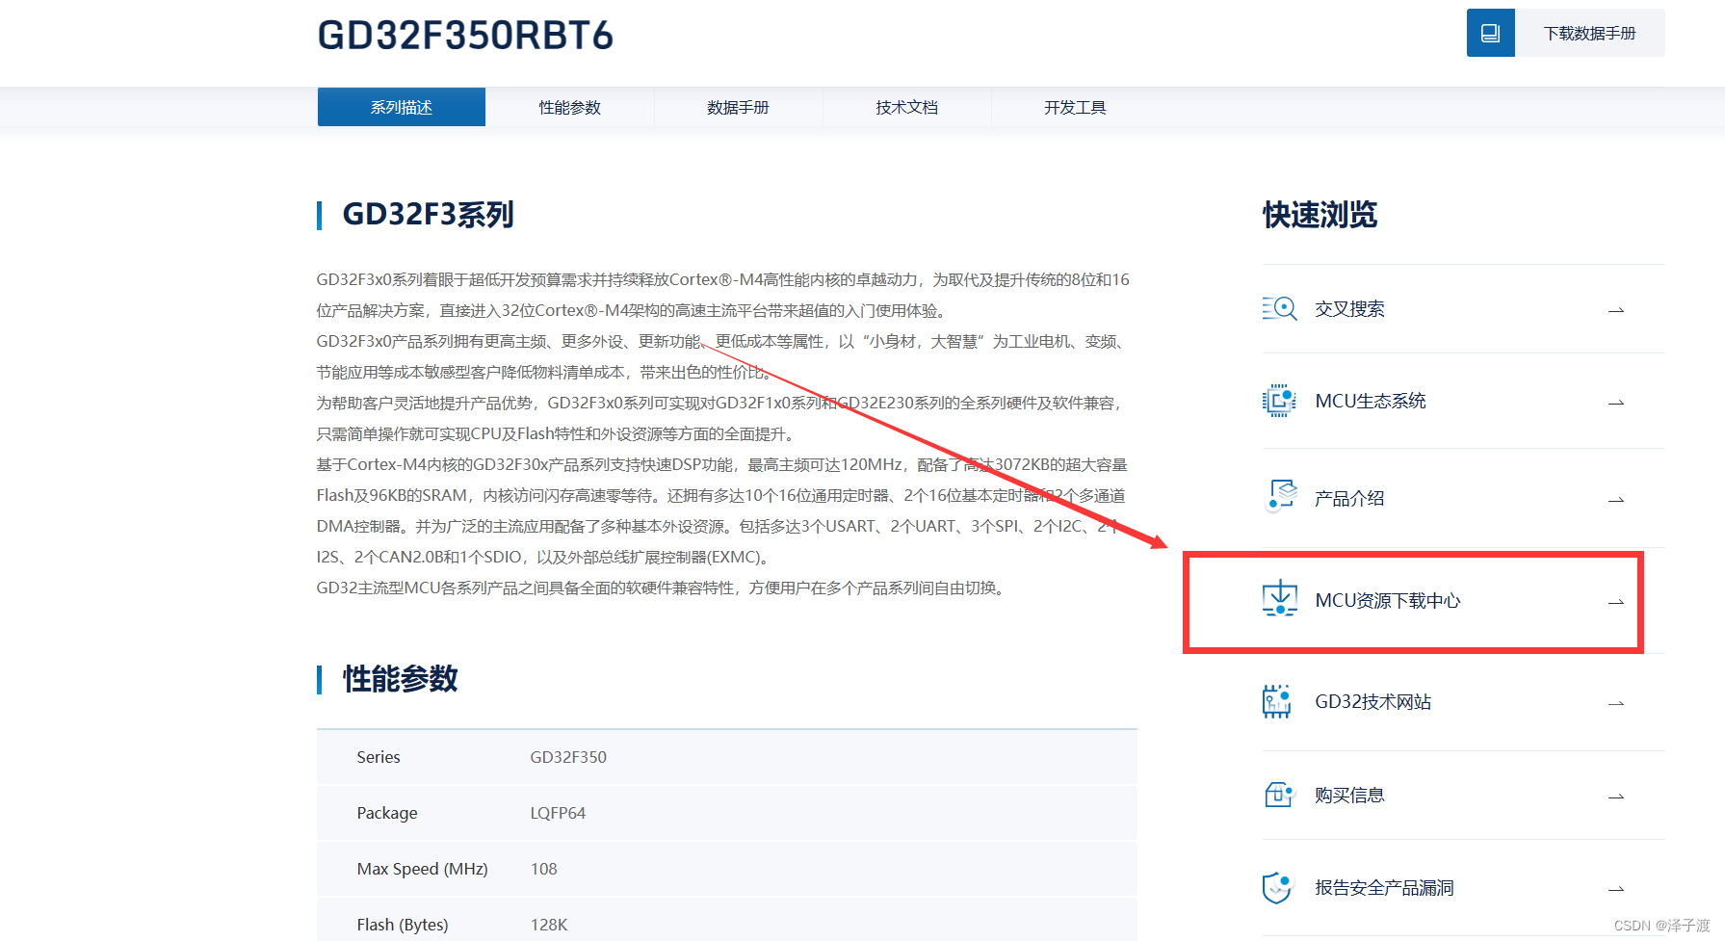1725x941 pixels.
Task: Click the 交叉搜索 search icon
Action: point(1280,308)
